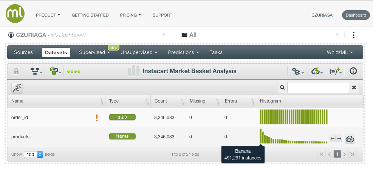Open the GETTING STARTED link
The height and width of the screenshot is (170, 373).
[90, 15]
